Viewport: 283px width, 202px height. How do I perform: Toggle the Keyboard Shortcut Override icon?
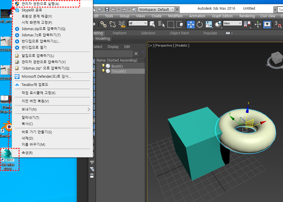[267, 24]
